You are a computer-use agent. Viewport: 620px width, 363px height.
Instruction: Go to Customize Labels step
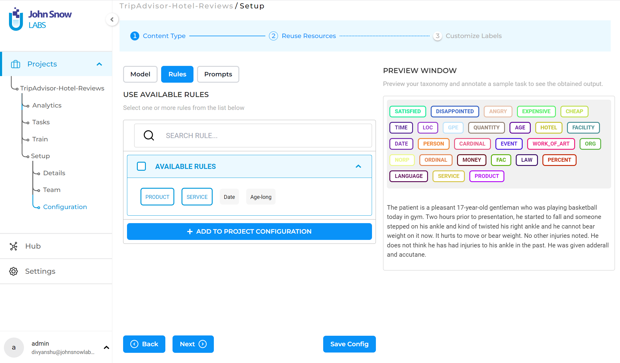click(474, 36)
